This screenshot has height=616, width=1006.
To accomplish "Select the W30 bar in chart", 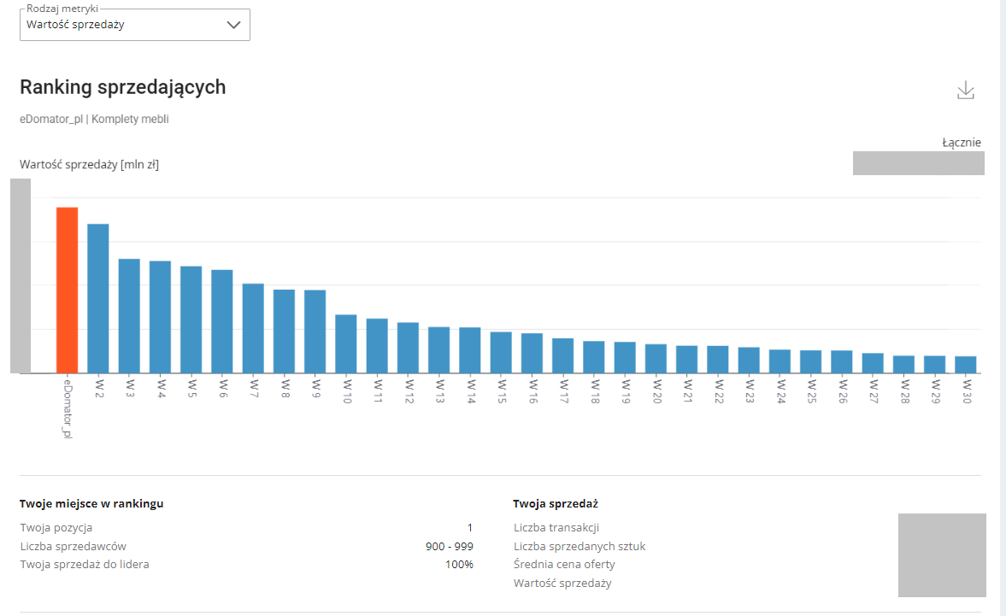I will click(966, 365).
